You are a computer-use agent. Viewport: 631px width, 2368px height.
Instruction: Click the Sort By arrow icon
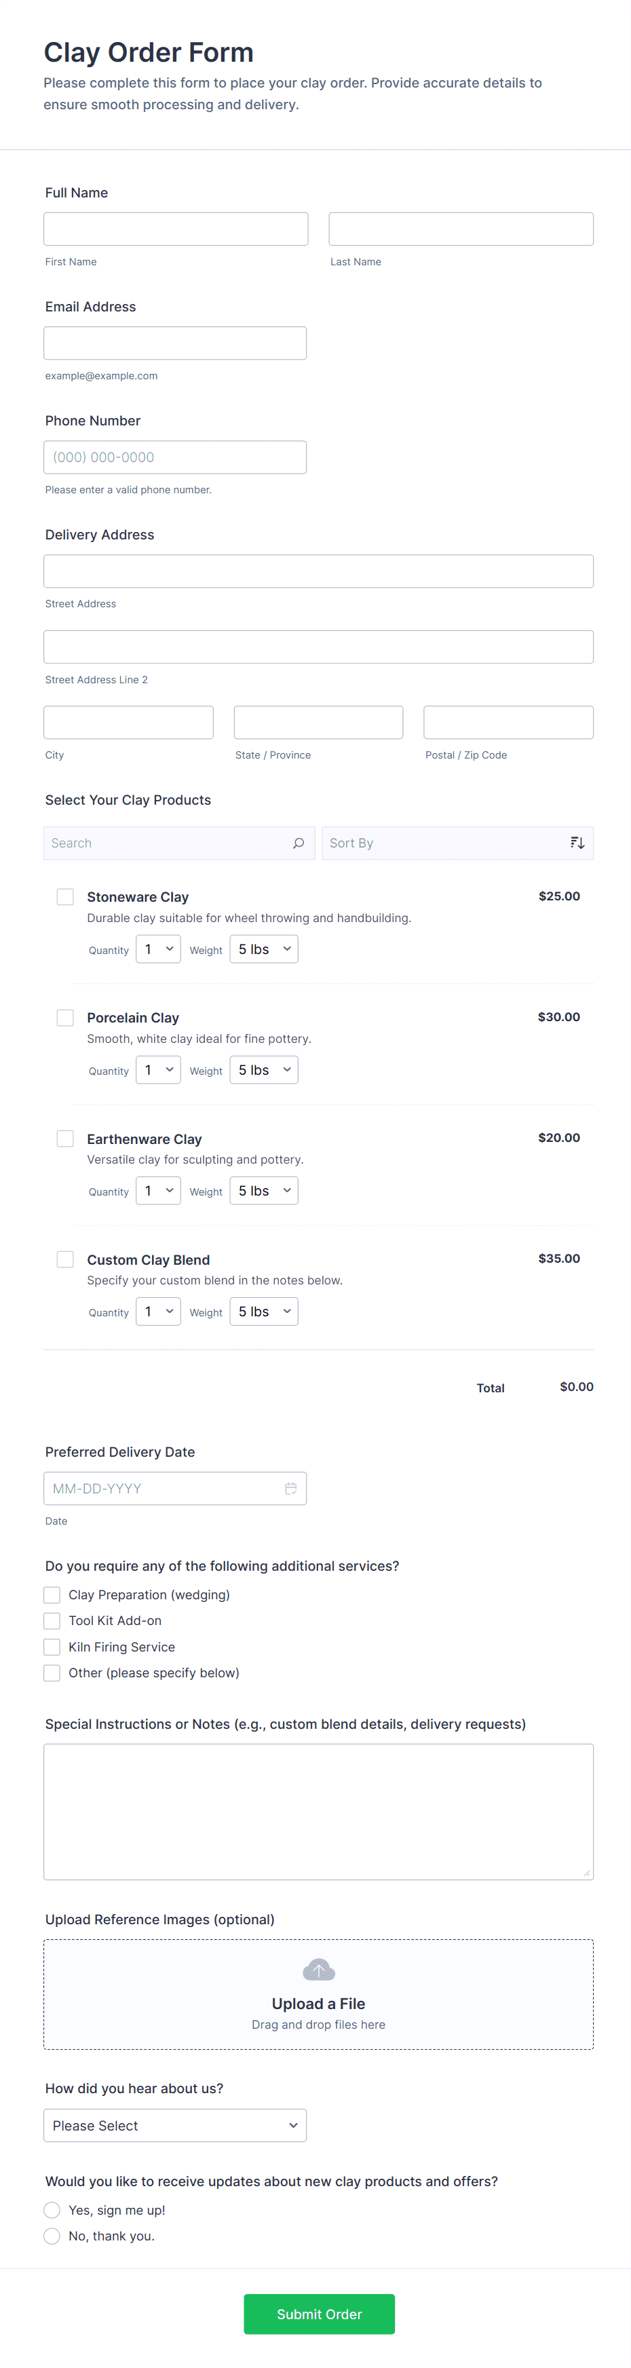pos(577,843)
